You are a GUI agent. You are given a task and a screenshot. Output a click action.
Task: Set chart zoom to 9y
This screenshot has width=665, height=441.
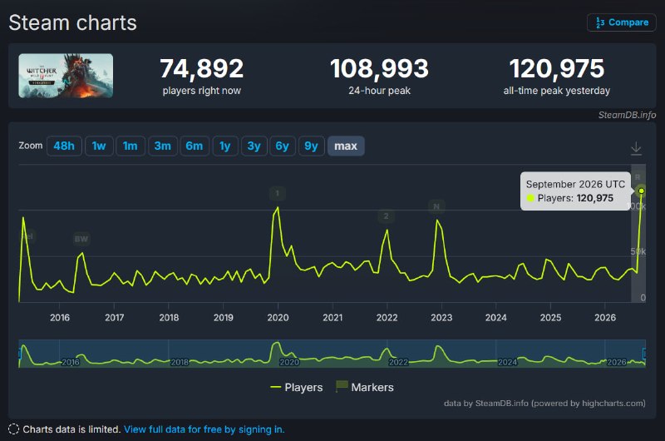click(311, 146)
